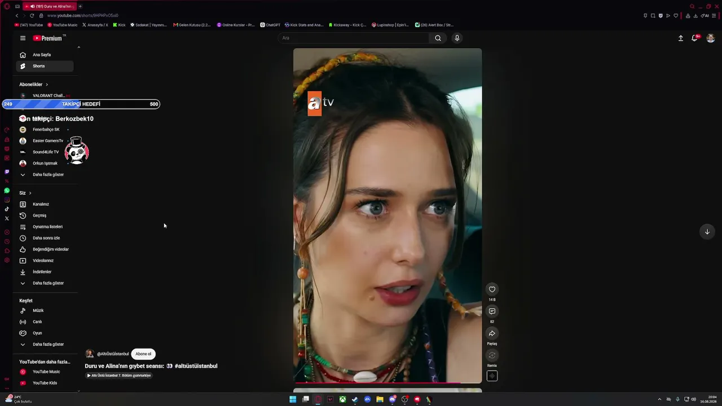Screen dimensions: 722x406
Task: Open Instagram in the browser sidebar
Action: [7, 200]
